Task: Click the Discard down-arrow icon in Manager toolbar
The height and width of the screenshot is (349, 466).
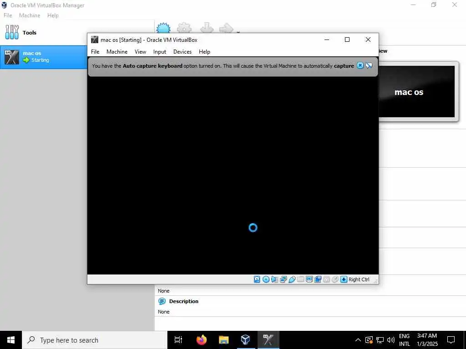Action: tap(207, 28)
